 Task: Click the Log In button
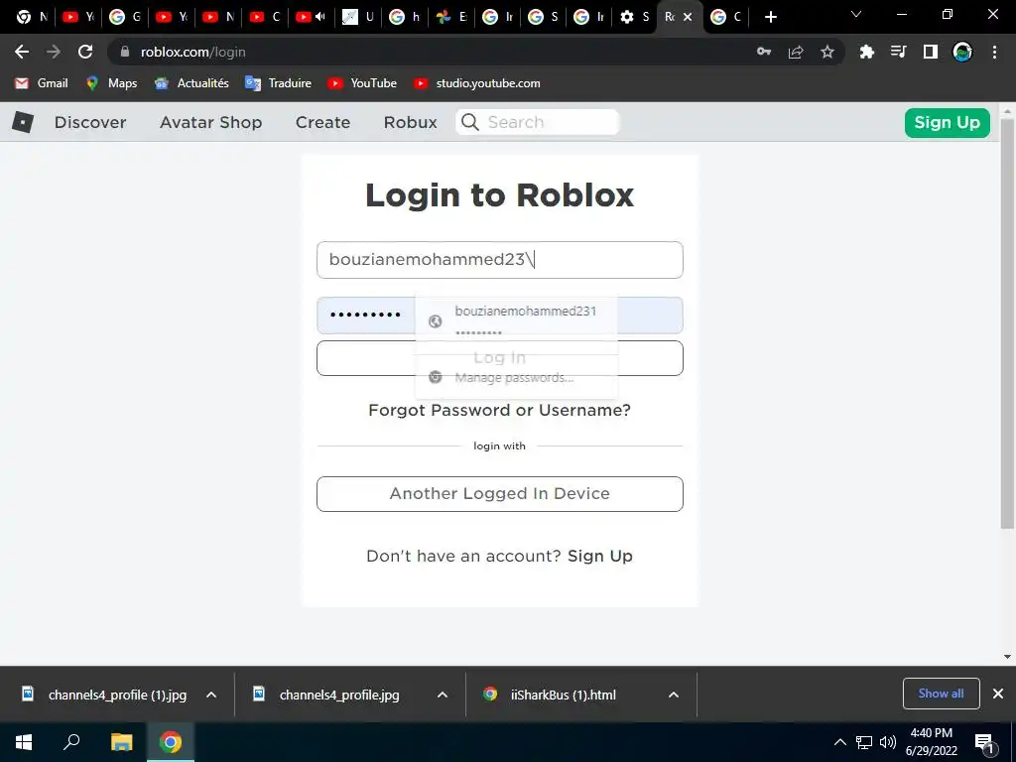(500, 357)
